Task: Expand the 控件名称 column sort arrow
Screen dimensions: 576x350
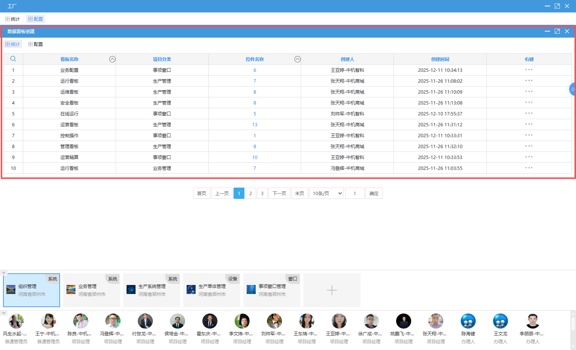Action: click(297, 59)
